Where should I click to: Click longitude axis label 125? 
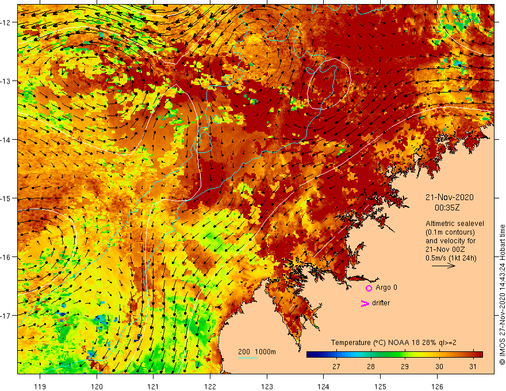381,386
